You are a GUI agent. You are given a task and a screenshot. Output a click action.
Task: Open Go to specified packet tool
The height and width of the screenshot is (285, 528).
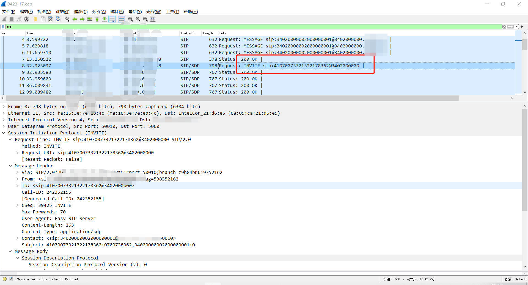click(90, 19)
